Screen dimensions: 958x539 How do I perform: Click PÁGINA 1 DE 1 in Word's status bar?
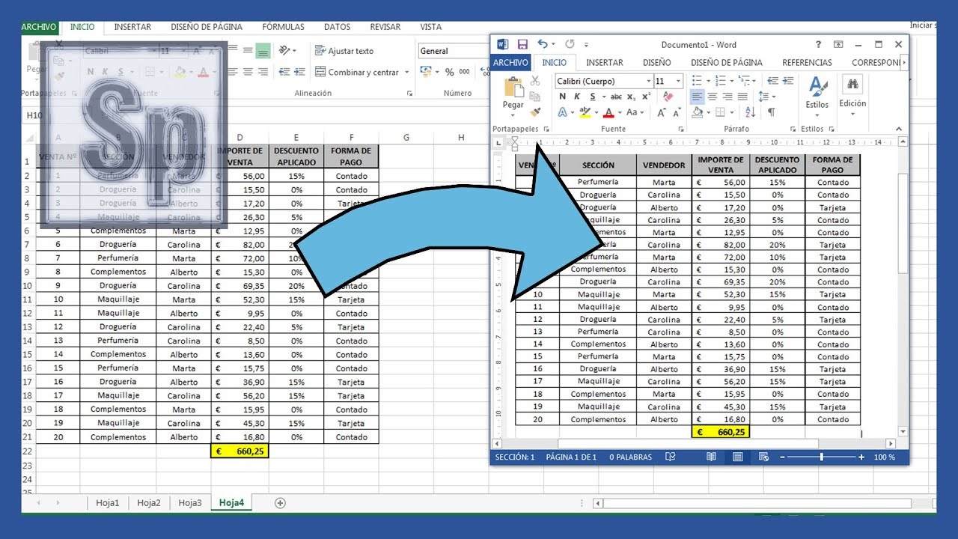pyautogui.click(x=571, y=457)
